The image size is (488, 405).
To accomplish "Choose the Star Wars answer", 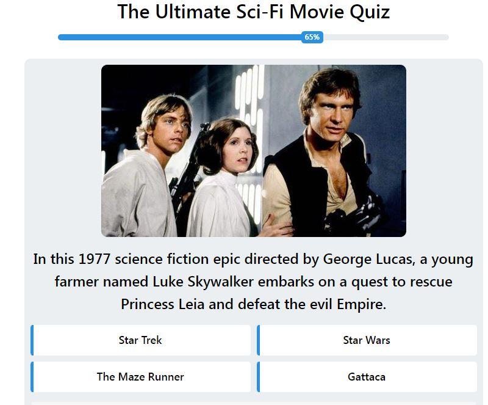I will 367,340.
